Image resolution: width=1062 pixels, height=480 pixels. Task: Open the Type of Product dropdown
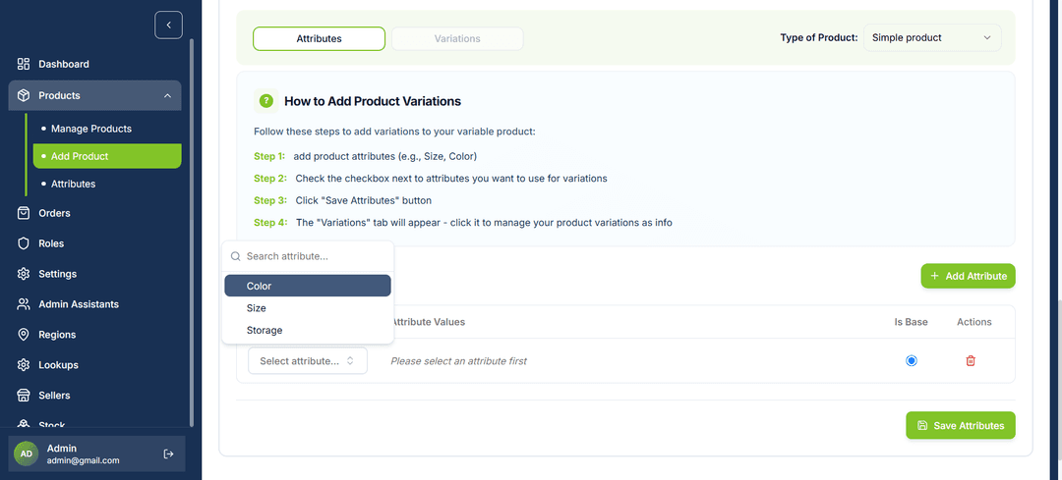[932, 38]
